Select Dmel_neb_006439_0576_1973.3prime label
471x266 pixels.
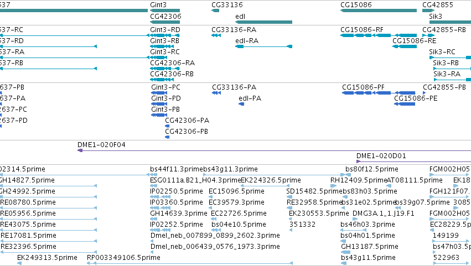click(x=215, y=247)
